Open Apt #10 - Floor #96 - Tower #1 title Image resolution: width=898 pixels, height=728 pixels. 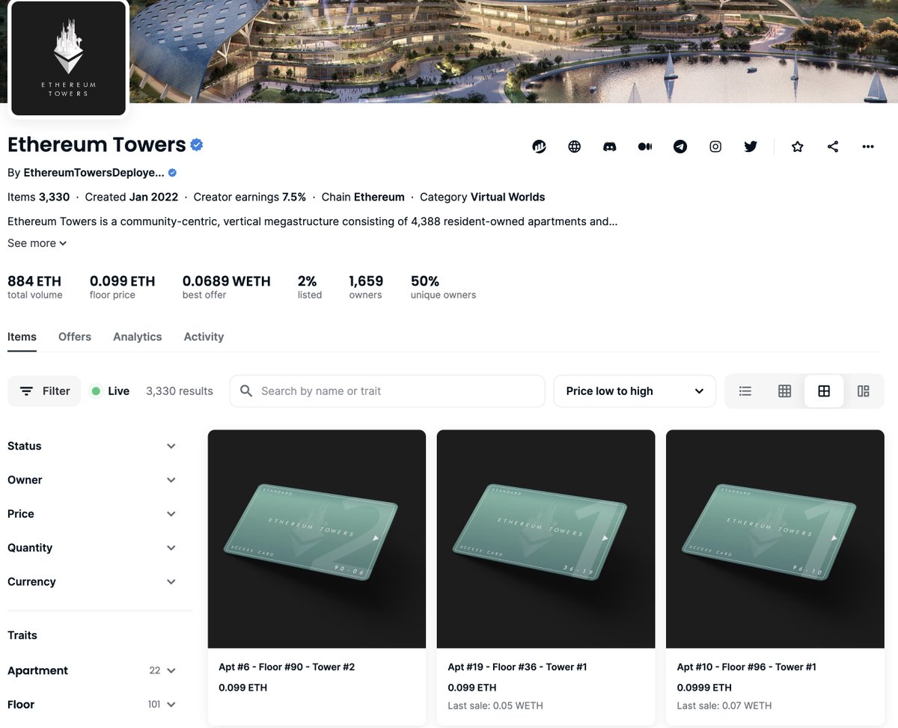tap(747, 667)
